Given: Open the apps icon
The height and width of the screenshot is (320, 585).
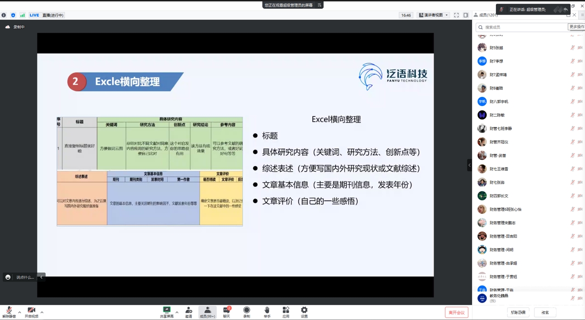Looking at the screenshot, I should [x=286, y=312].
